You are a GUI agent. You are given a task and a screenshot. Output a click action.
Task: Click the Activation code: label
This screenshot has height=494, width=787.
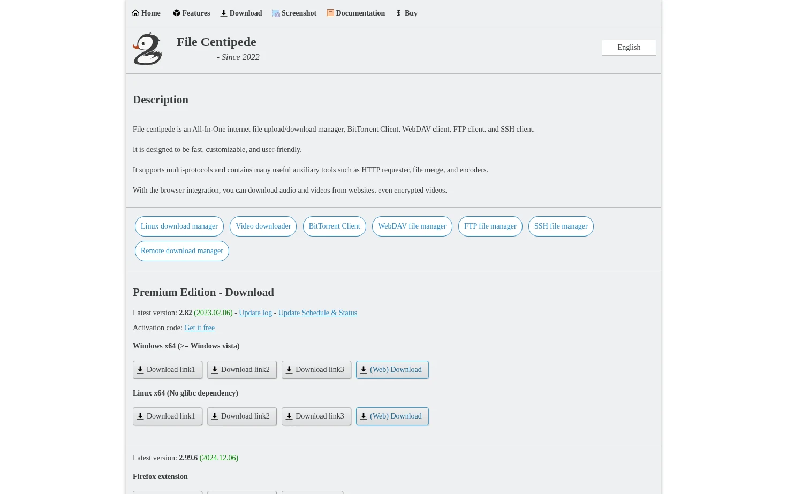pyautogui.click(x=157, y=328)
